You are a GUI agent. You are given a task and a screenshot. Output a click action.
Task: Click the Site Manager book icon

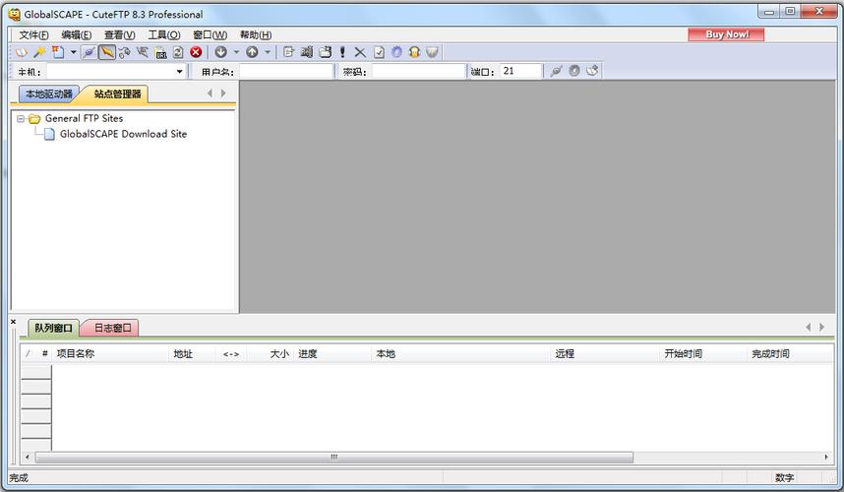[22, 52]
